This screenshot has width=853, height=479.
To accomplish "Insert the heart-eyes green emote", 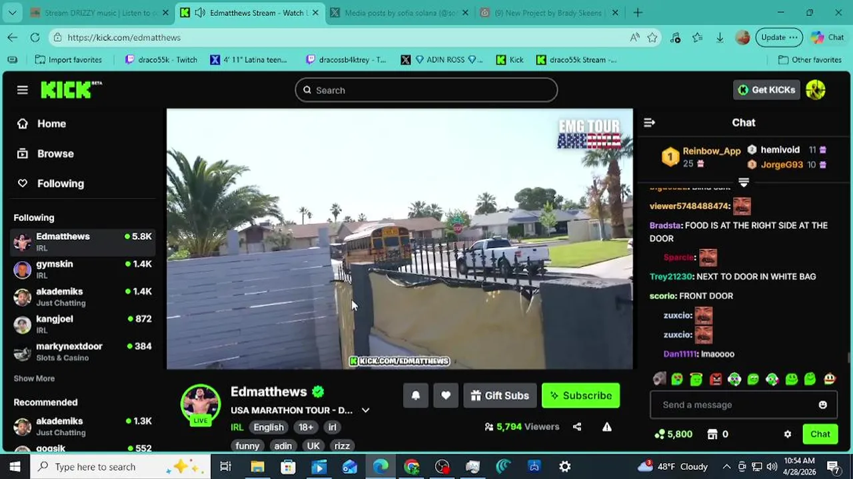I will click(x=677, y=379).
